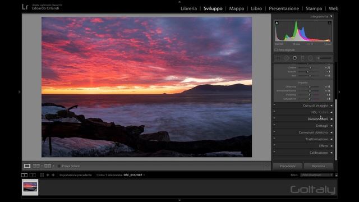Open the Mappa module
359x202 pixels.
pos(237,8)
